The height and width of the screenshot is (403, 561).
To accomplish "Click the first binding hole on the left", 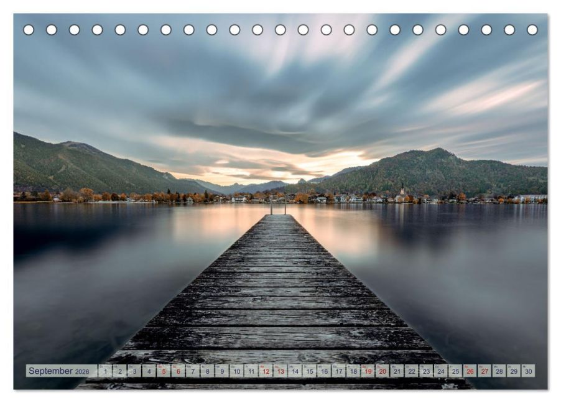I will [x=29, y=30].
